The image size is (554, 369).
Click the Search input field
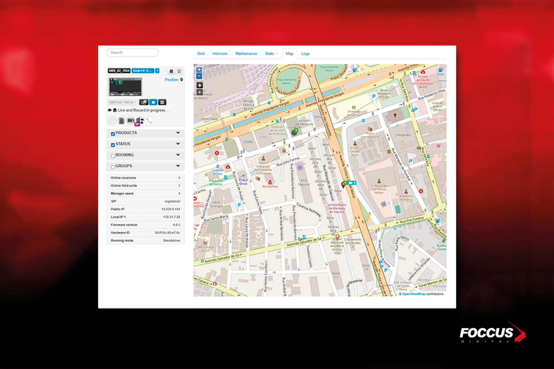click(x=133, y=53)
